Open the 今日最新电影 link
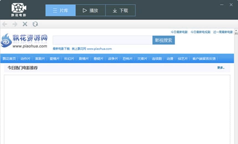Image resolution: width=238 pixels, height=144 pixels. pyautogui.click(x=179, y=32)
